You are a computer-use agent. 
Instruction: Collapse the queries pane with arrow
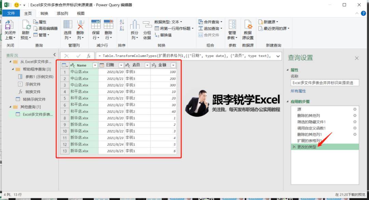click(x=55, y=55)
